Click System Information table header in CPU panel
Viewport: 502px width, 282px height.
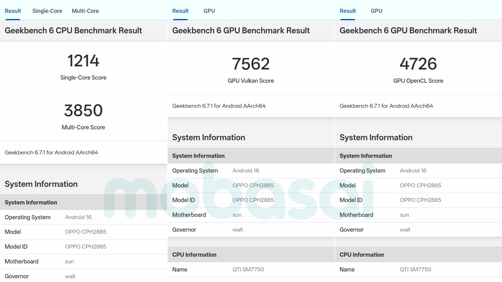point(83,202)
